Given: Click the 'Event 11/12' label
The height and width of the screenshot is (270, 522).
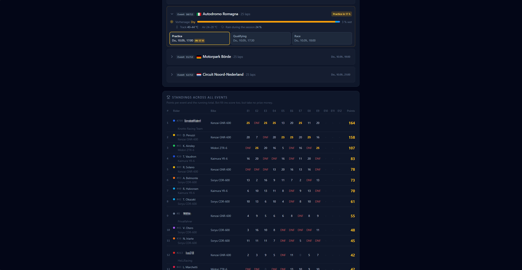Looking at the screenshot, I should click(x=185, y=57).
